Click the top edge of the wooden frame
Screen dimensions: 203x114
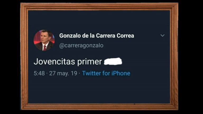click(x=99, y=6)
